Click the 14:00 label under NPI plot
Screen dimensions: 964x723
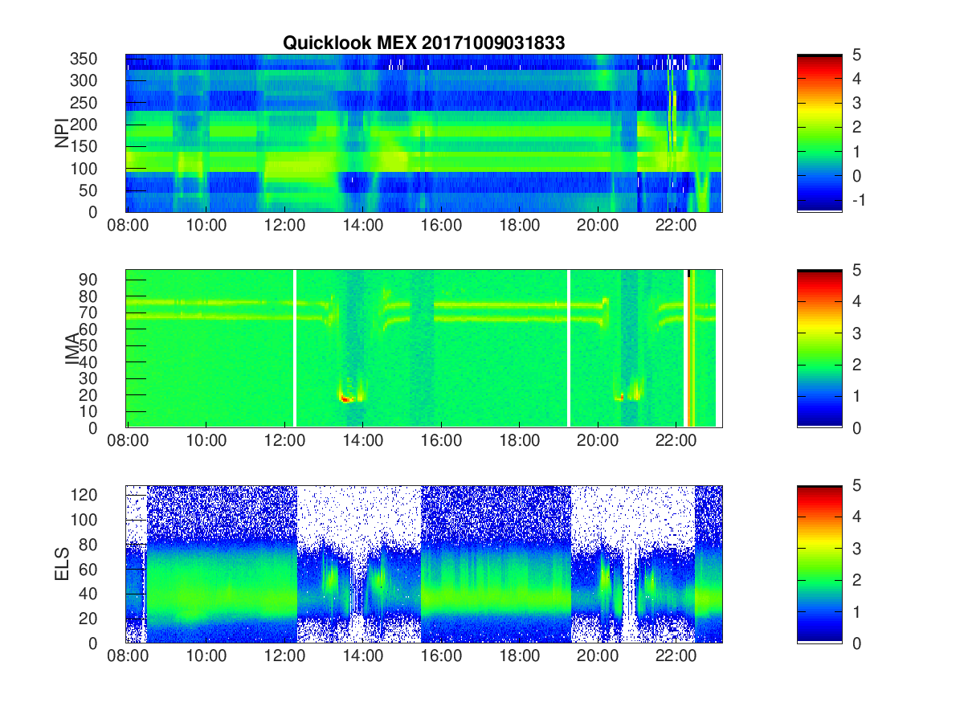tap(363, 227)
